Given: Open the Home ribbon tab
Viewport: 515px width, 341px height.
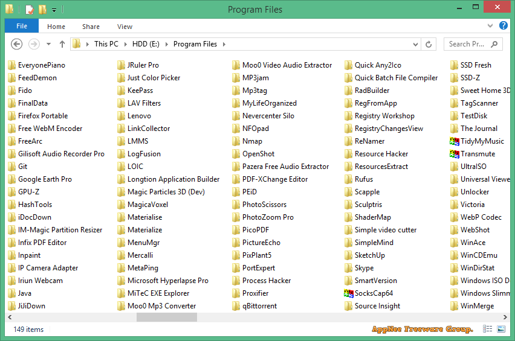Looking at the screenshot, I should [x=56, y=27].
